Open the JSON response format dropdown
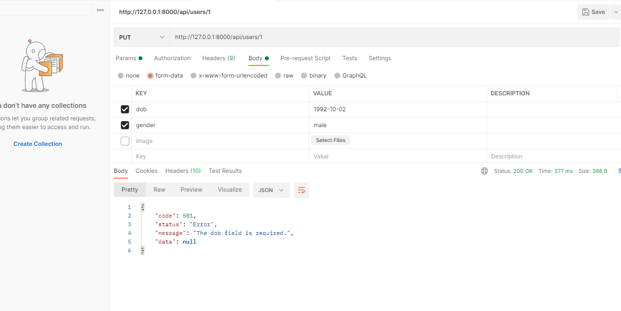The height and width of the screenshot is (311, 621). tap(271, 190)
